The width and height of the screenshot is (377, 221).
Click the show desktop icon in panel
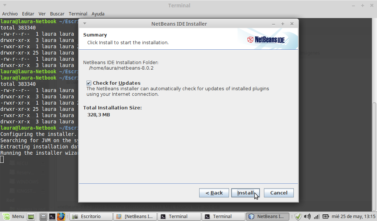tap(31, 217)
